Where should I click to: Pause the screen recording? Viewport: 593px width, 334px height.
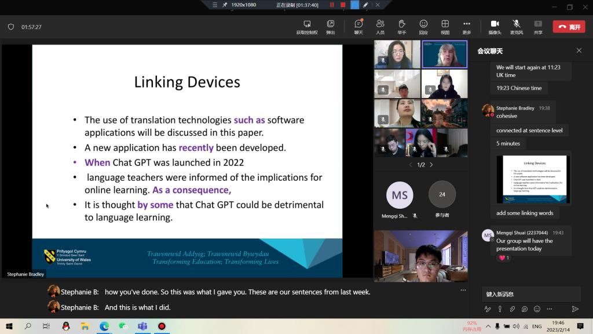pos(332,5)
